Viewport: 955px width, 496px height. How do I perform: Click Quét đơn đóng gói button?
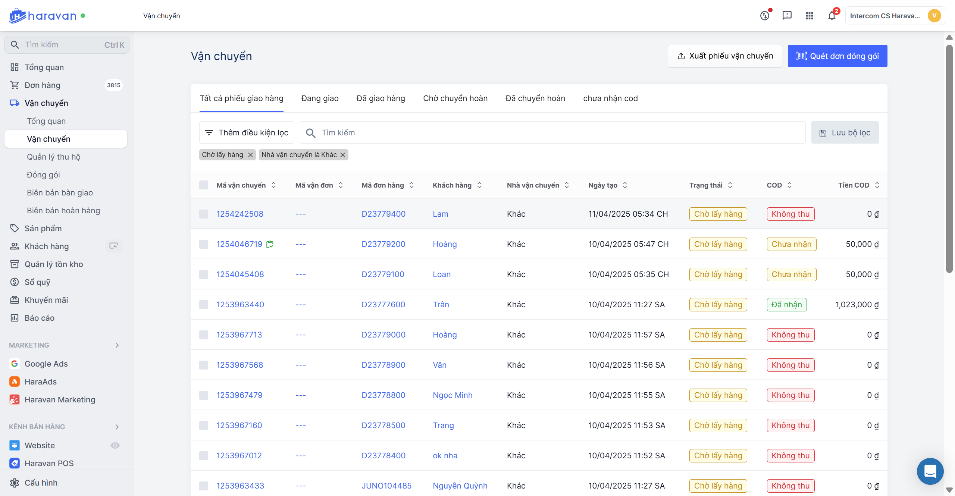click(x=837, y=56)
